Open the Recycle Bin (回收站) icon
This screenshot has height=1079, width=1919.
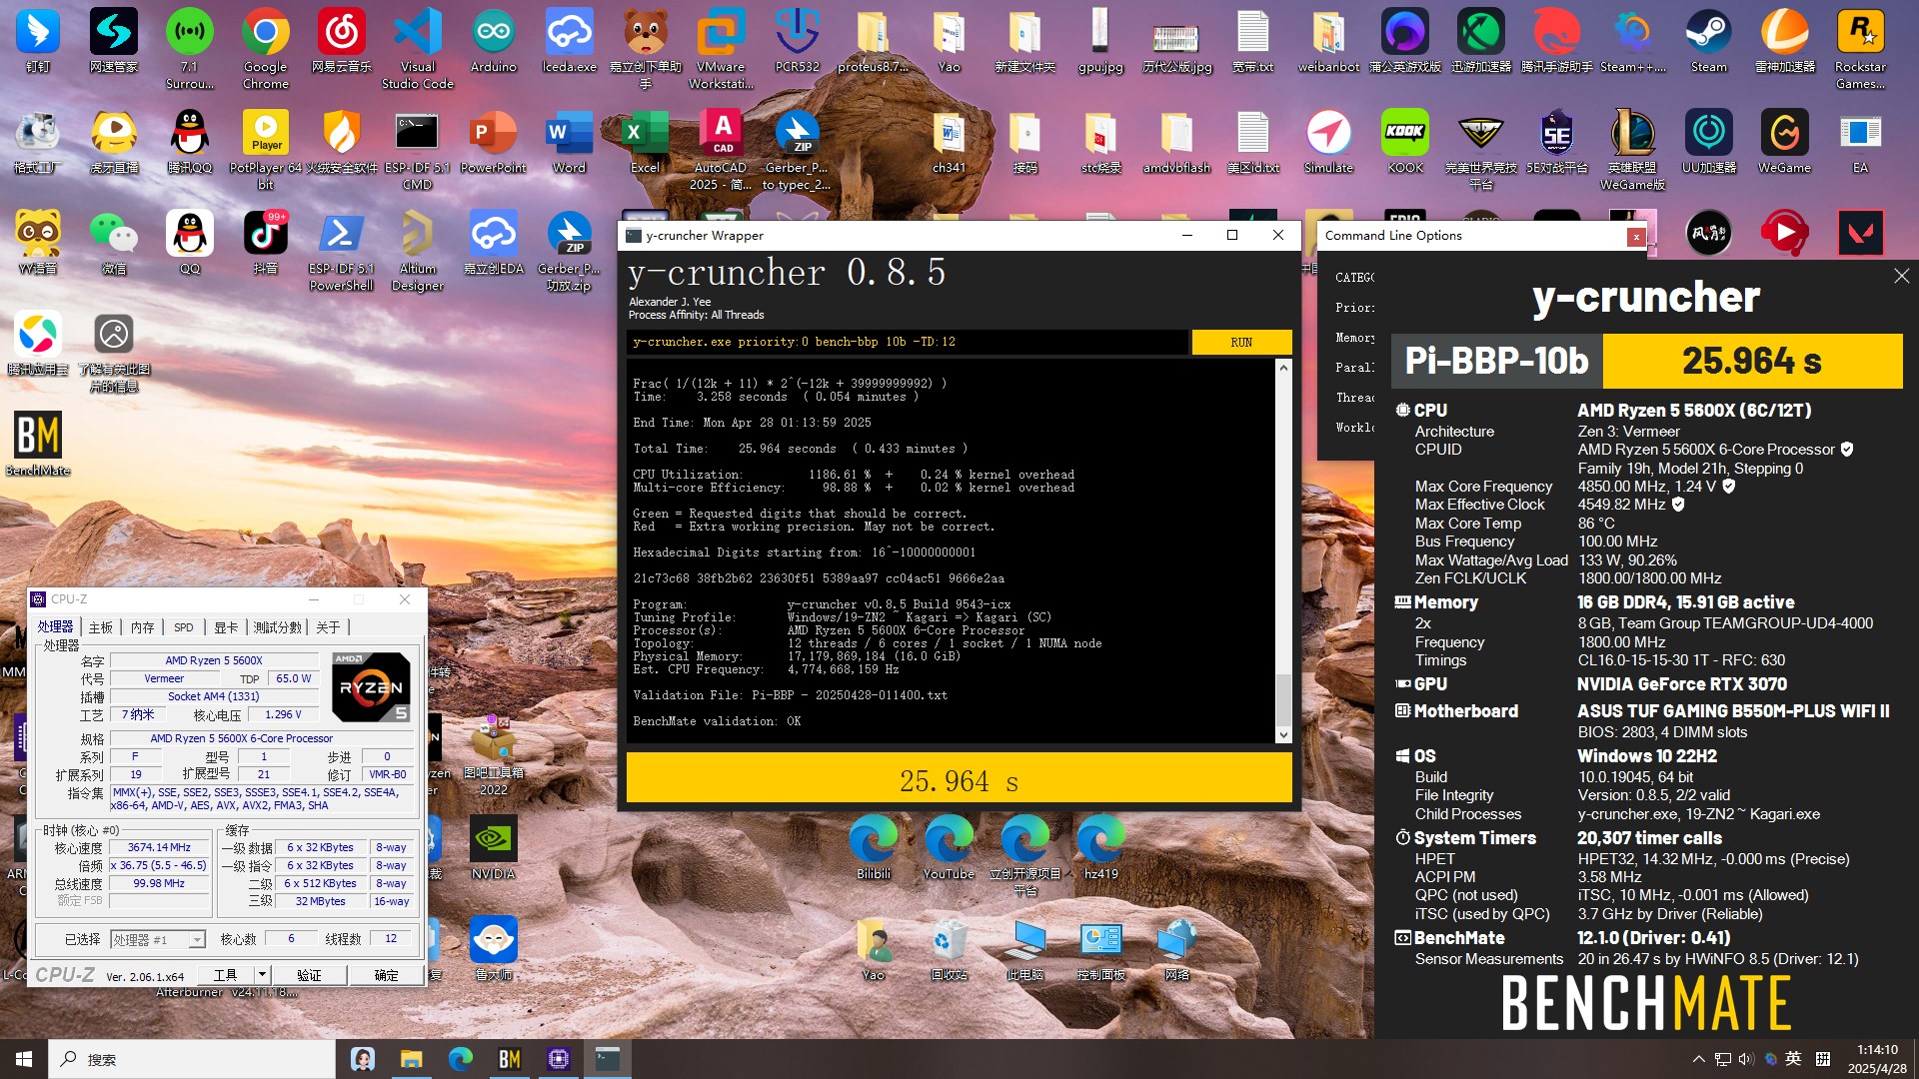pyautogui.click(x=949, y=949)
